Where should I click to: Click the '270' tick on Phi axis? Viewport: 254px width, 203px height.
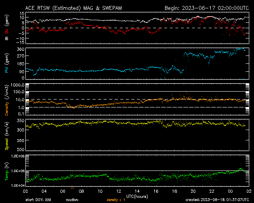click(x=21, y=56)
